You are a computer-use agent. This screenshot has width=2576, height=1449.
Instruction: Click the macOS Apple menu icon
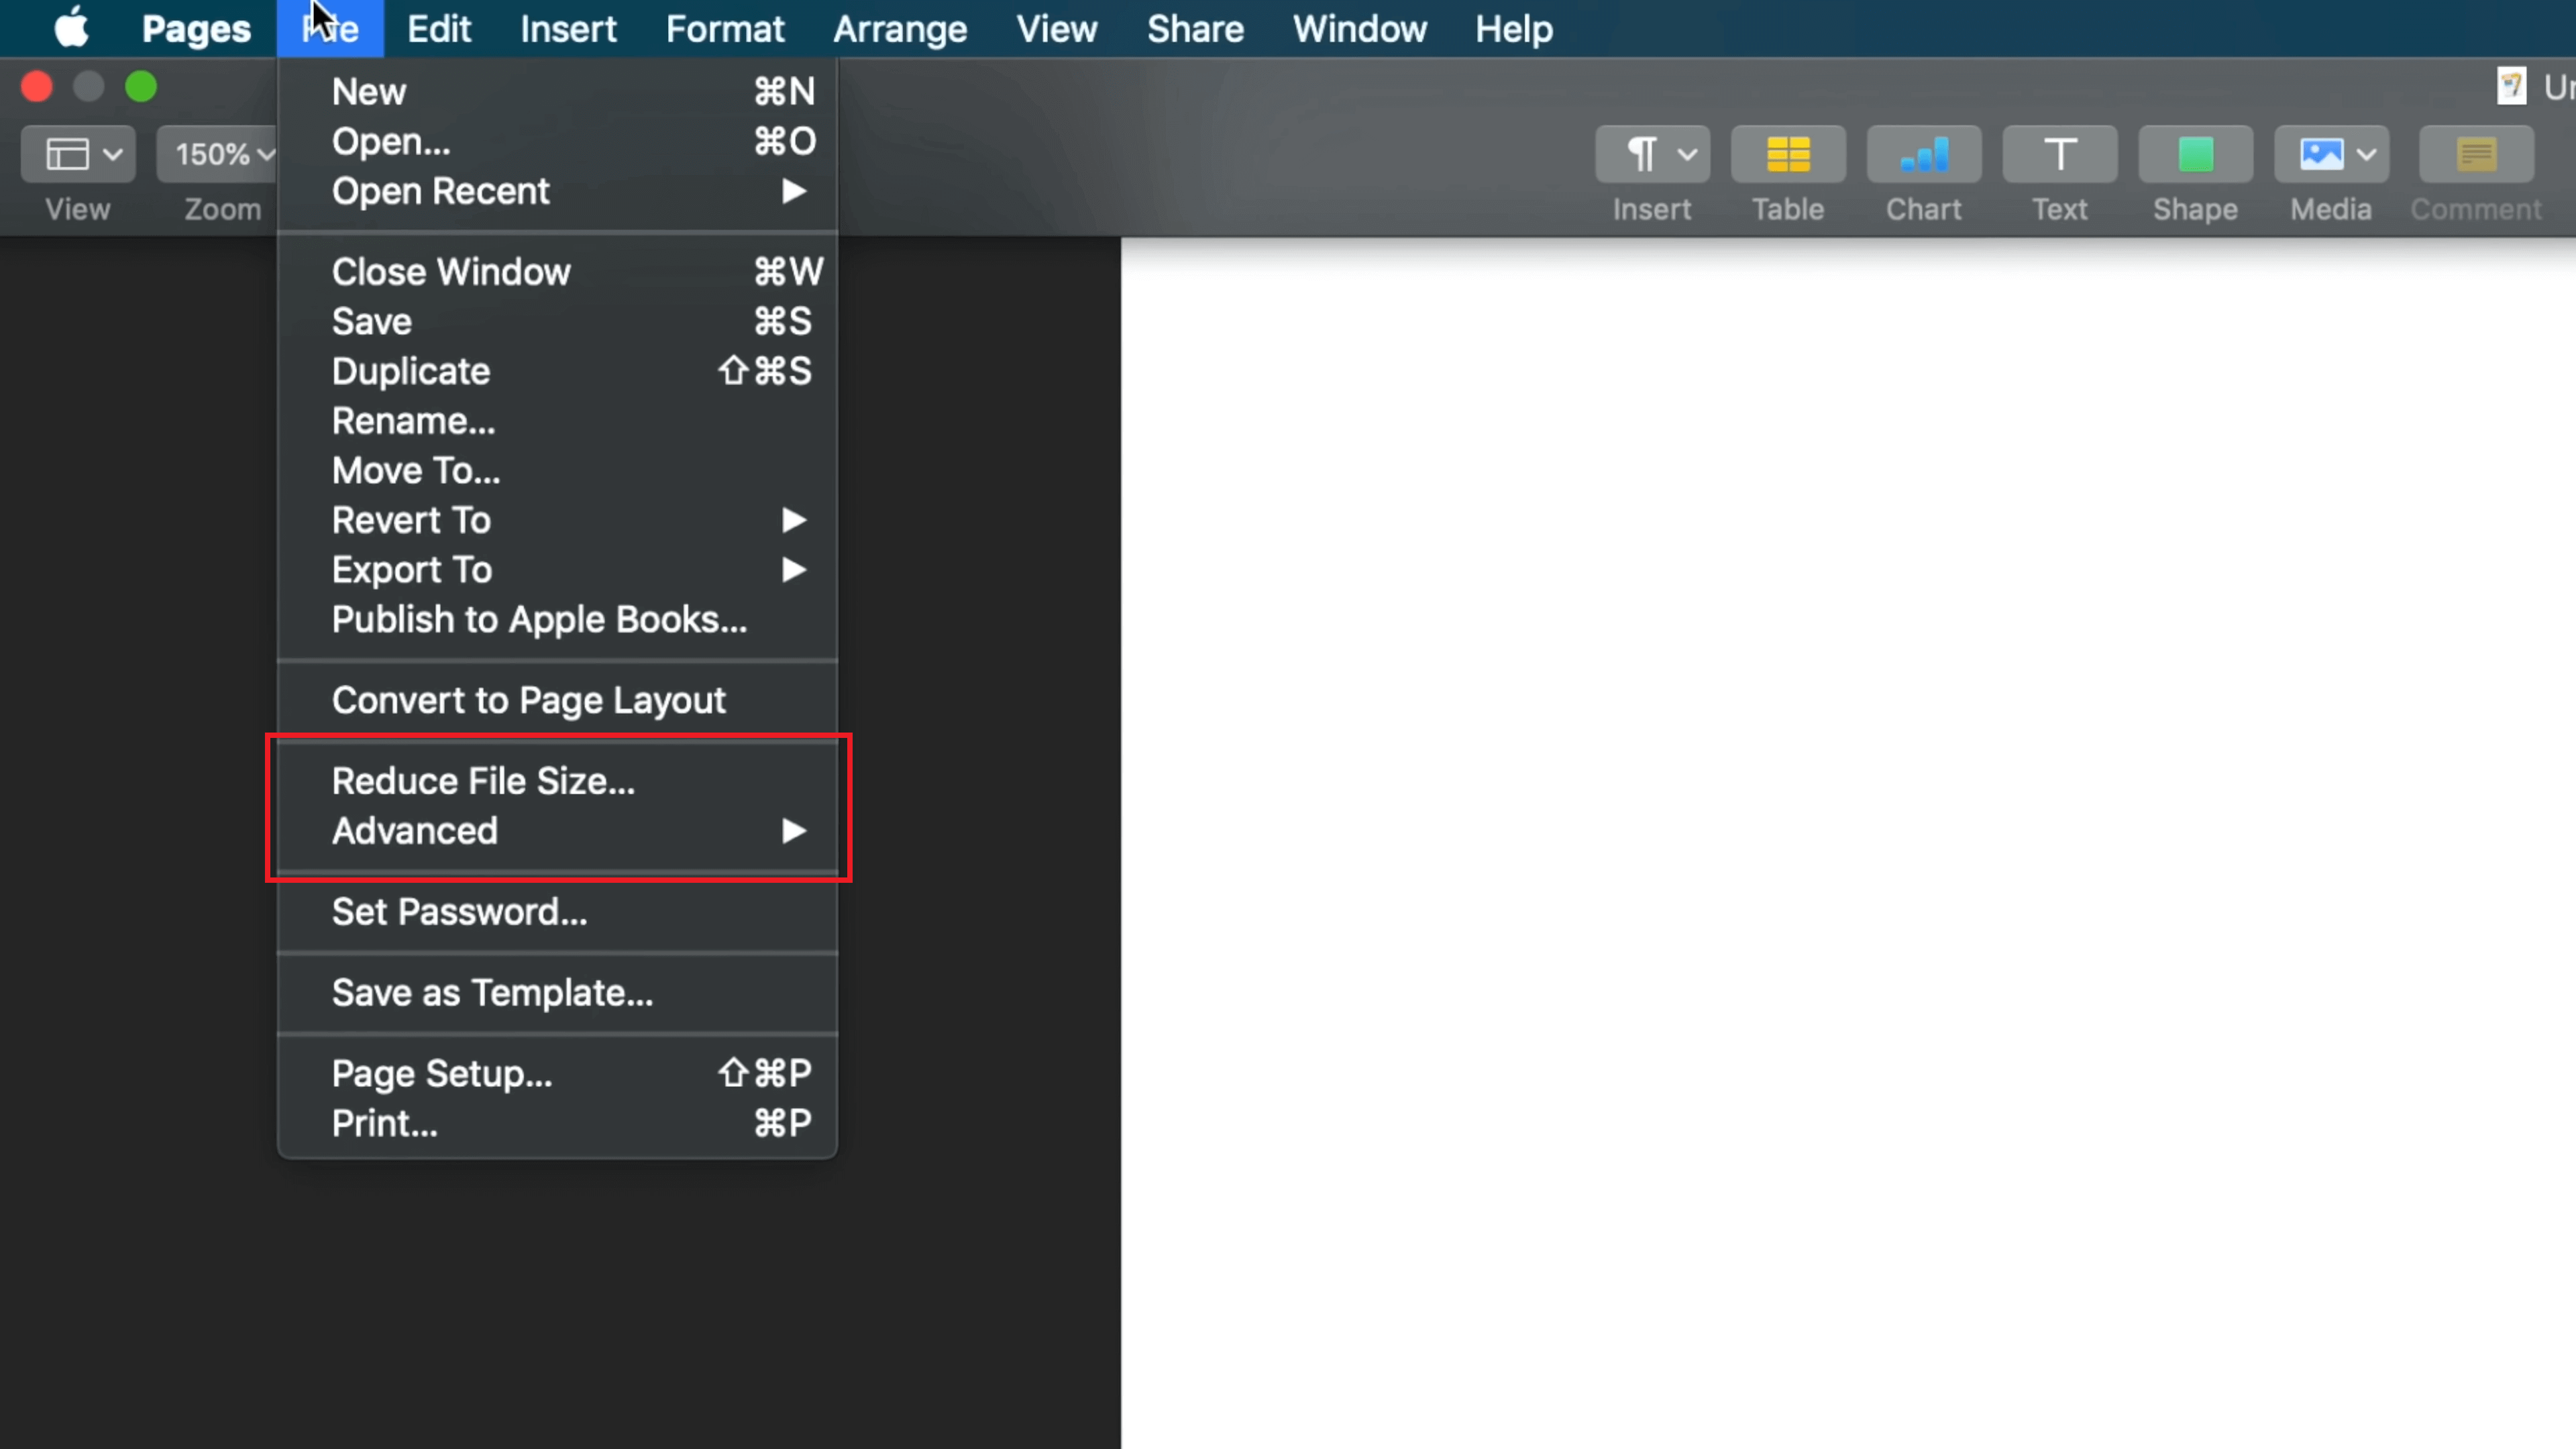pyautogui.click(x=70, y=28)
